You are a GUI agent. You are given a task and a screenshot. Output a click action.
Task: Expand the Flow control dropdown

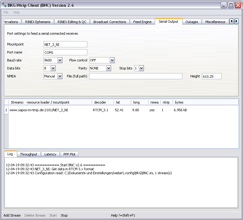point(112,60)
